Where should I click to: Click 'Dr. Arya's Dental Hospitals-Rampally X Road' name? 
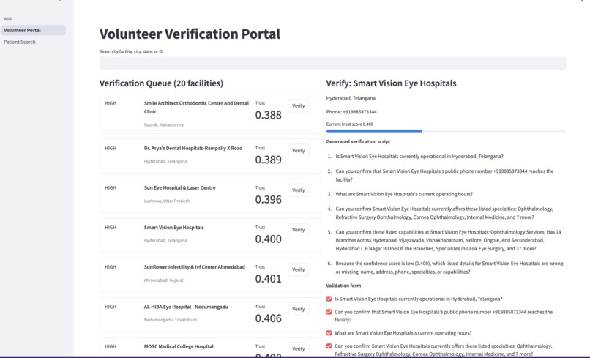tap(193, 149)
